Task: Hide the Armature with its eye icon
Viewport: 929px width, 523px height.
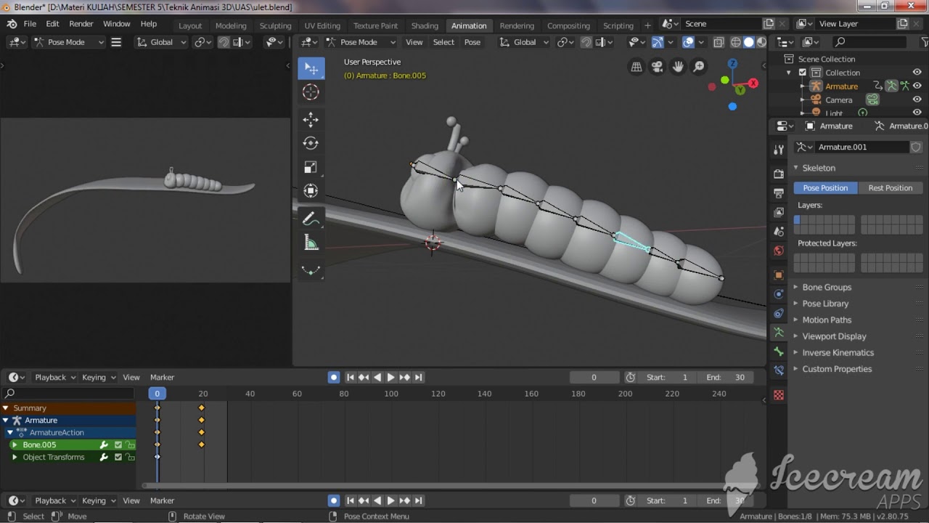Action: click(917, 86)
